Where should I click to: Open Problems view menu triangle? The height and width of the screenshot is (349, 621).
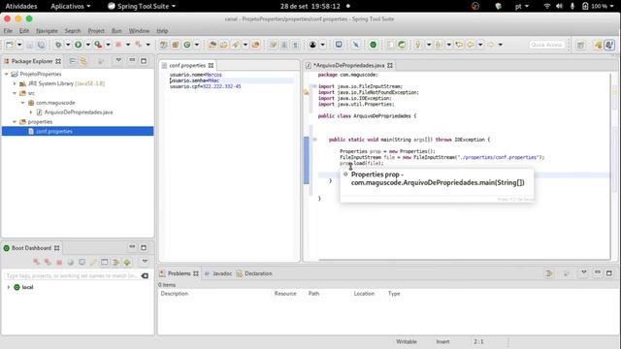(584, 272)
